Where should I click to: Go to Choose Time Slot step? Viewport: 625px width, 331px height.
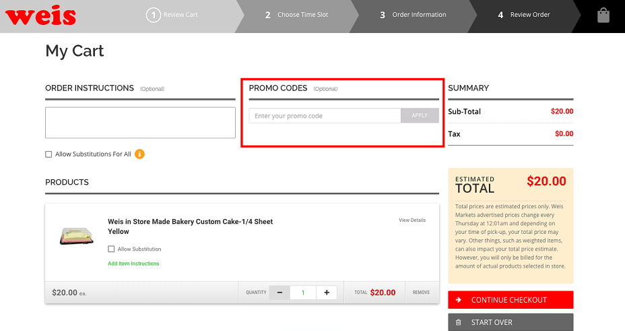tap(296, 15)
